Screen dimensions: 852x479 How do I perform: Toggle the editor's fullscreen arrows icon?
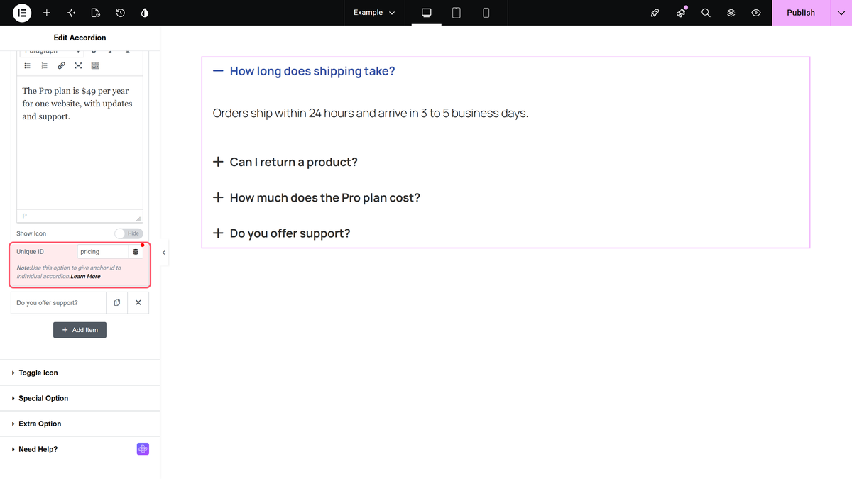pos(78,65)
